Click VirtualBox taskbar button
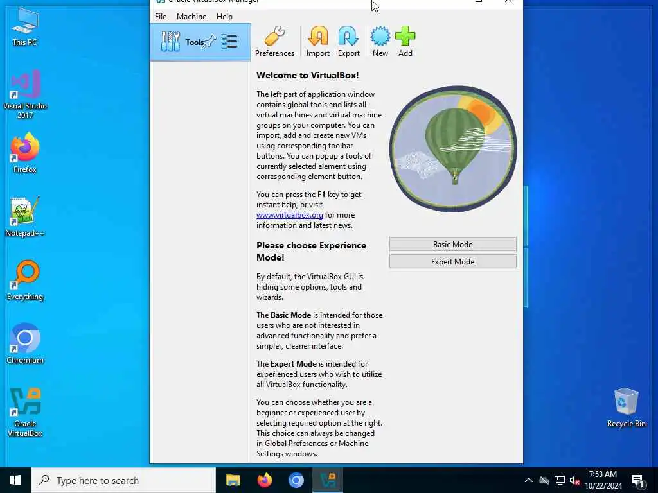658x493 pixels. tap(327, 480)
